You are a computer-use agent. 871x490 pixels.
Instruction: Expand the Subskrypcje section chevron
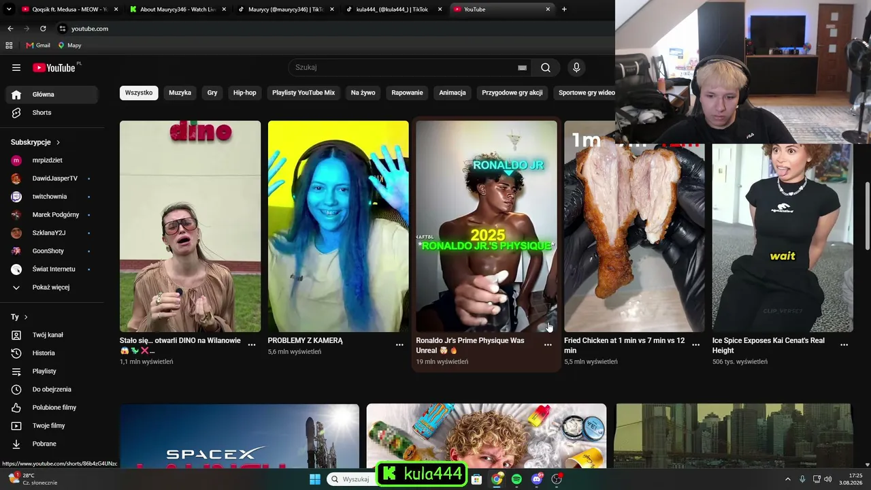(58, 142)
